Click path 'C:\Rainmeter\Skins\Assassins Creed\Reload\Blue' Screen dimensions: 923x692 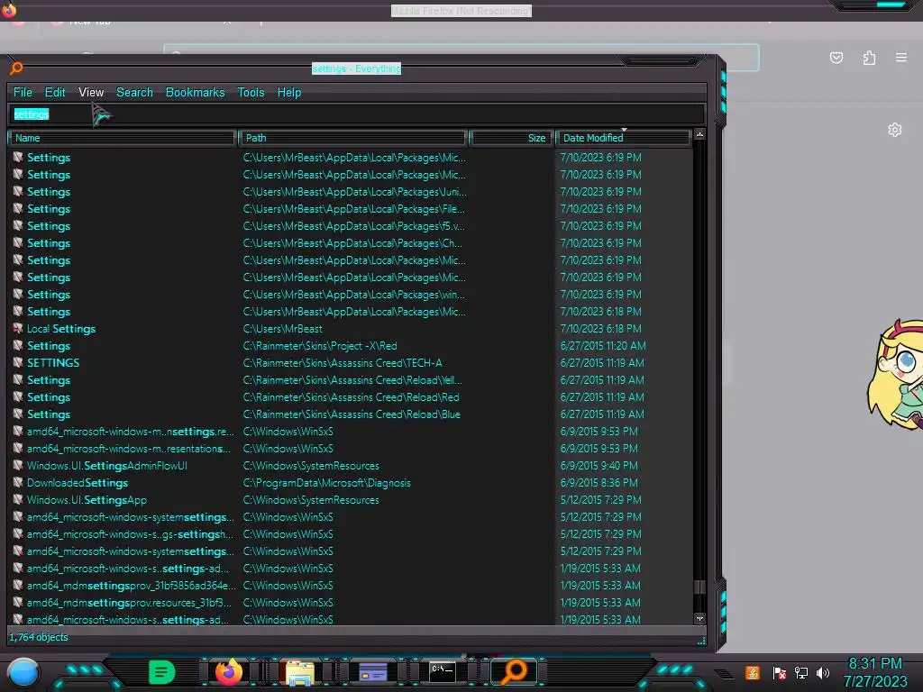[352, 414]
